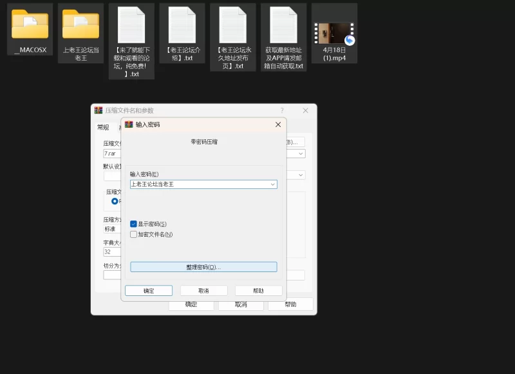Expand the 默认设置 profile dropdown
This screenshot has width=515, height=374.
(x=301, y=175)
